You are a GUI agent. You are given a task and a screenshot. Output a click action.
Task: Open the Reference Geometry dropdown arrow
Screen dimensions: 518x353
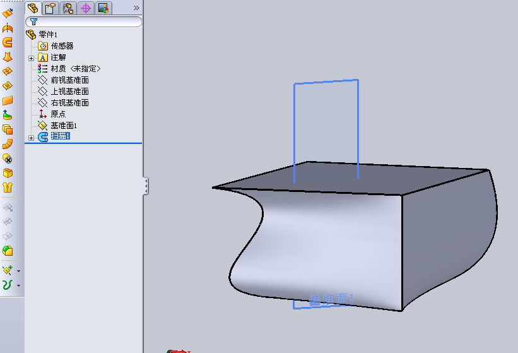click(18, 271)
